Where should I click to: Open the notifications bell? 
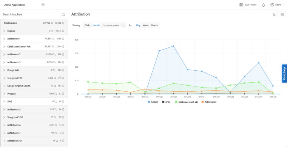tap(264, 5)
